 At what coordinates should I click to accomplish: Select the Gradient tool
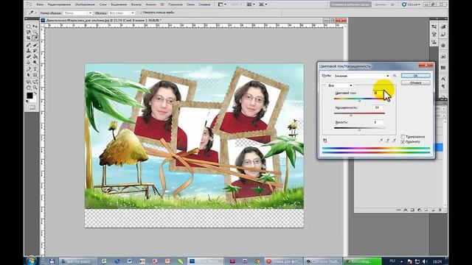point(35,56)
